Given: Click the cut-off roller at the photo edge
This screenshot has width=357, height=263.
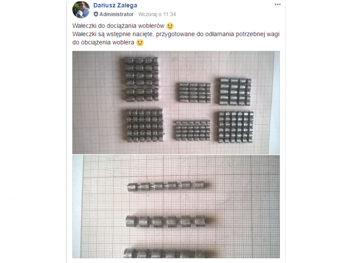Looking at the screenshot, I should [x=165, y=253].
